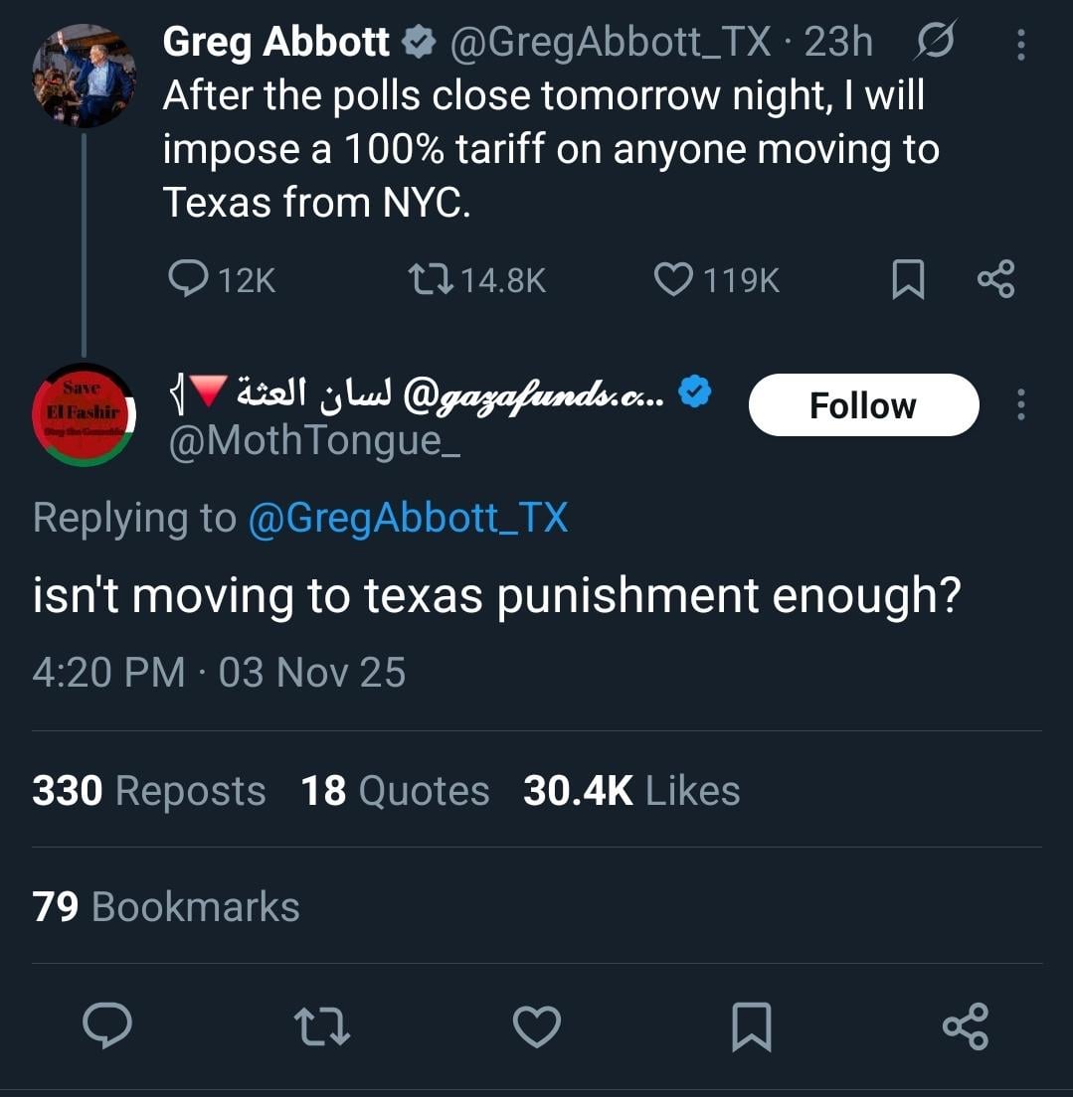View the 30.4K Likes list
Viewport: 1073px width, 1097px height.
pyautogui.click(x=631, y=791)
